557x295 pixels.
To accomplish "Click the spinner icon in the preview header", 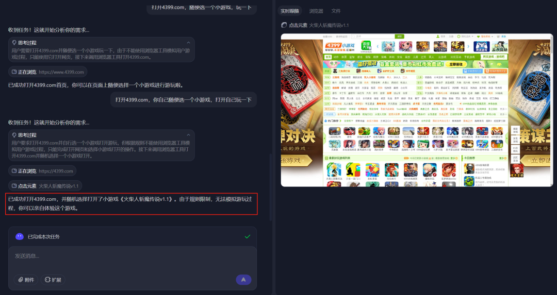I will pyautogui.click(x=284, y=25).
